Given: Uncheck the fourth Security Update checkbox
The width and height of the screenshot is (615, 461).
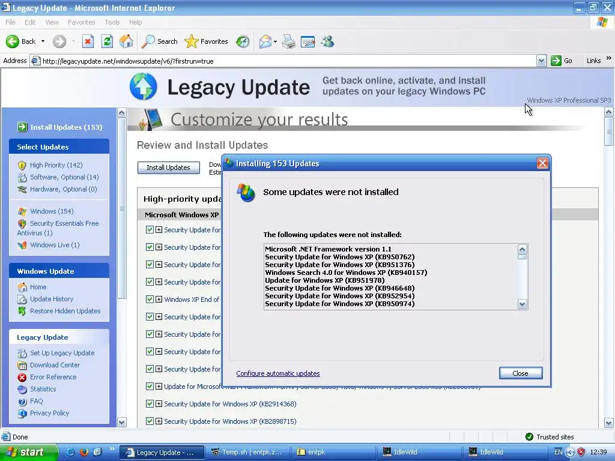Looking at the screenshot, I should [x=150, y=282].
